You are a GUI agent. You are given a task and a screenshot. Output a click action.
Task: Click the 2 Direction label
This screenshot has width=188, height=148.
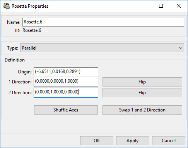[20, 93]
